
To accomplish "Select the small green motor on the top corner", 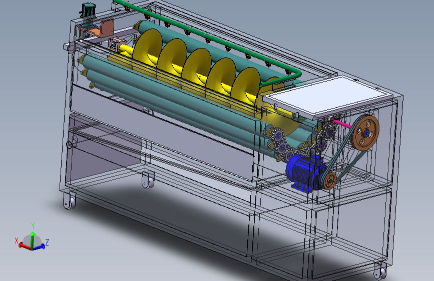I will pyautogui.click(x=88, y=11).
